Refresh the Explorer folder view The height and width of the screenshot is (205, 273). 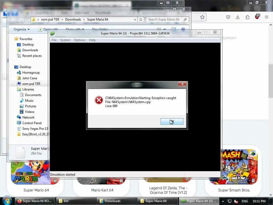(x=141, y=19)
